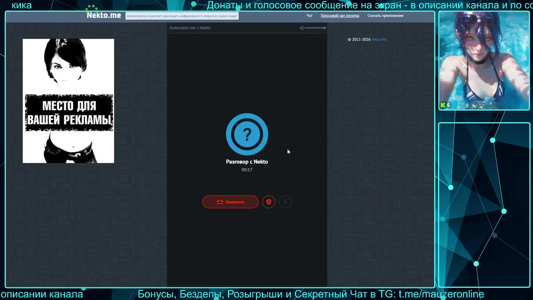Adjust the voice chat volume slider
The image size is (533, 300).
[316, 28]
